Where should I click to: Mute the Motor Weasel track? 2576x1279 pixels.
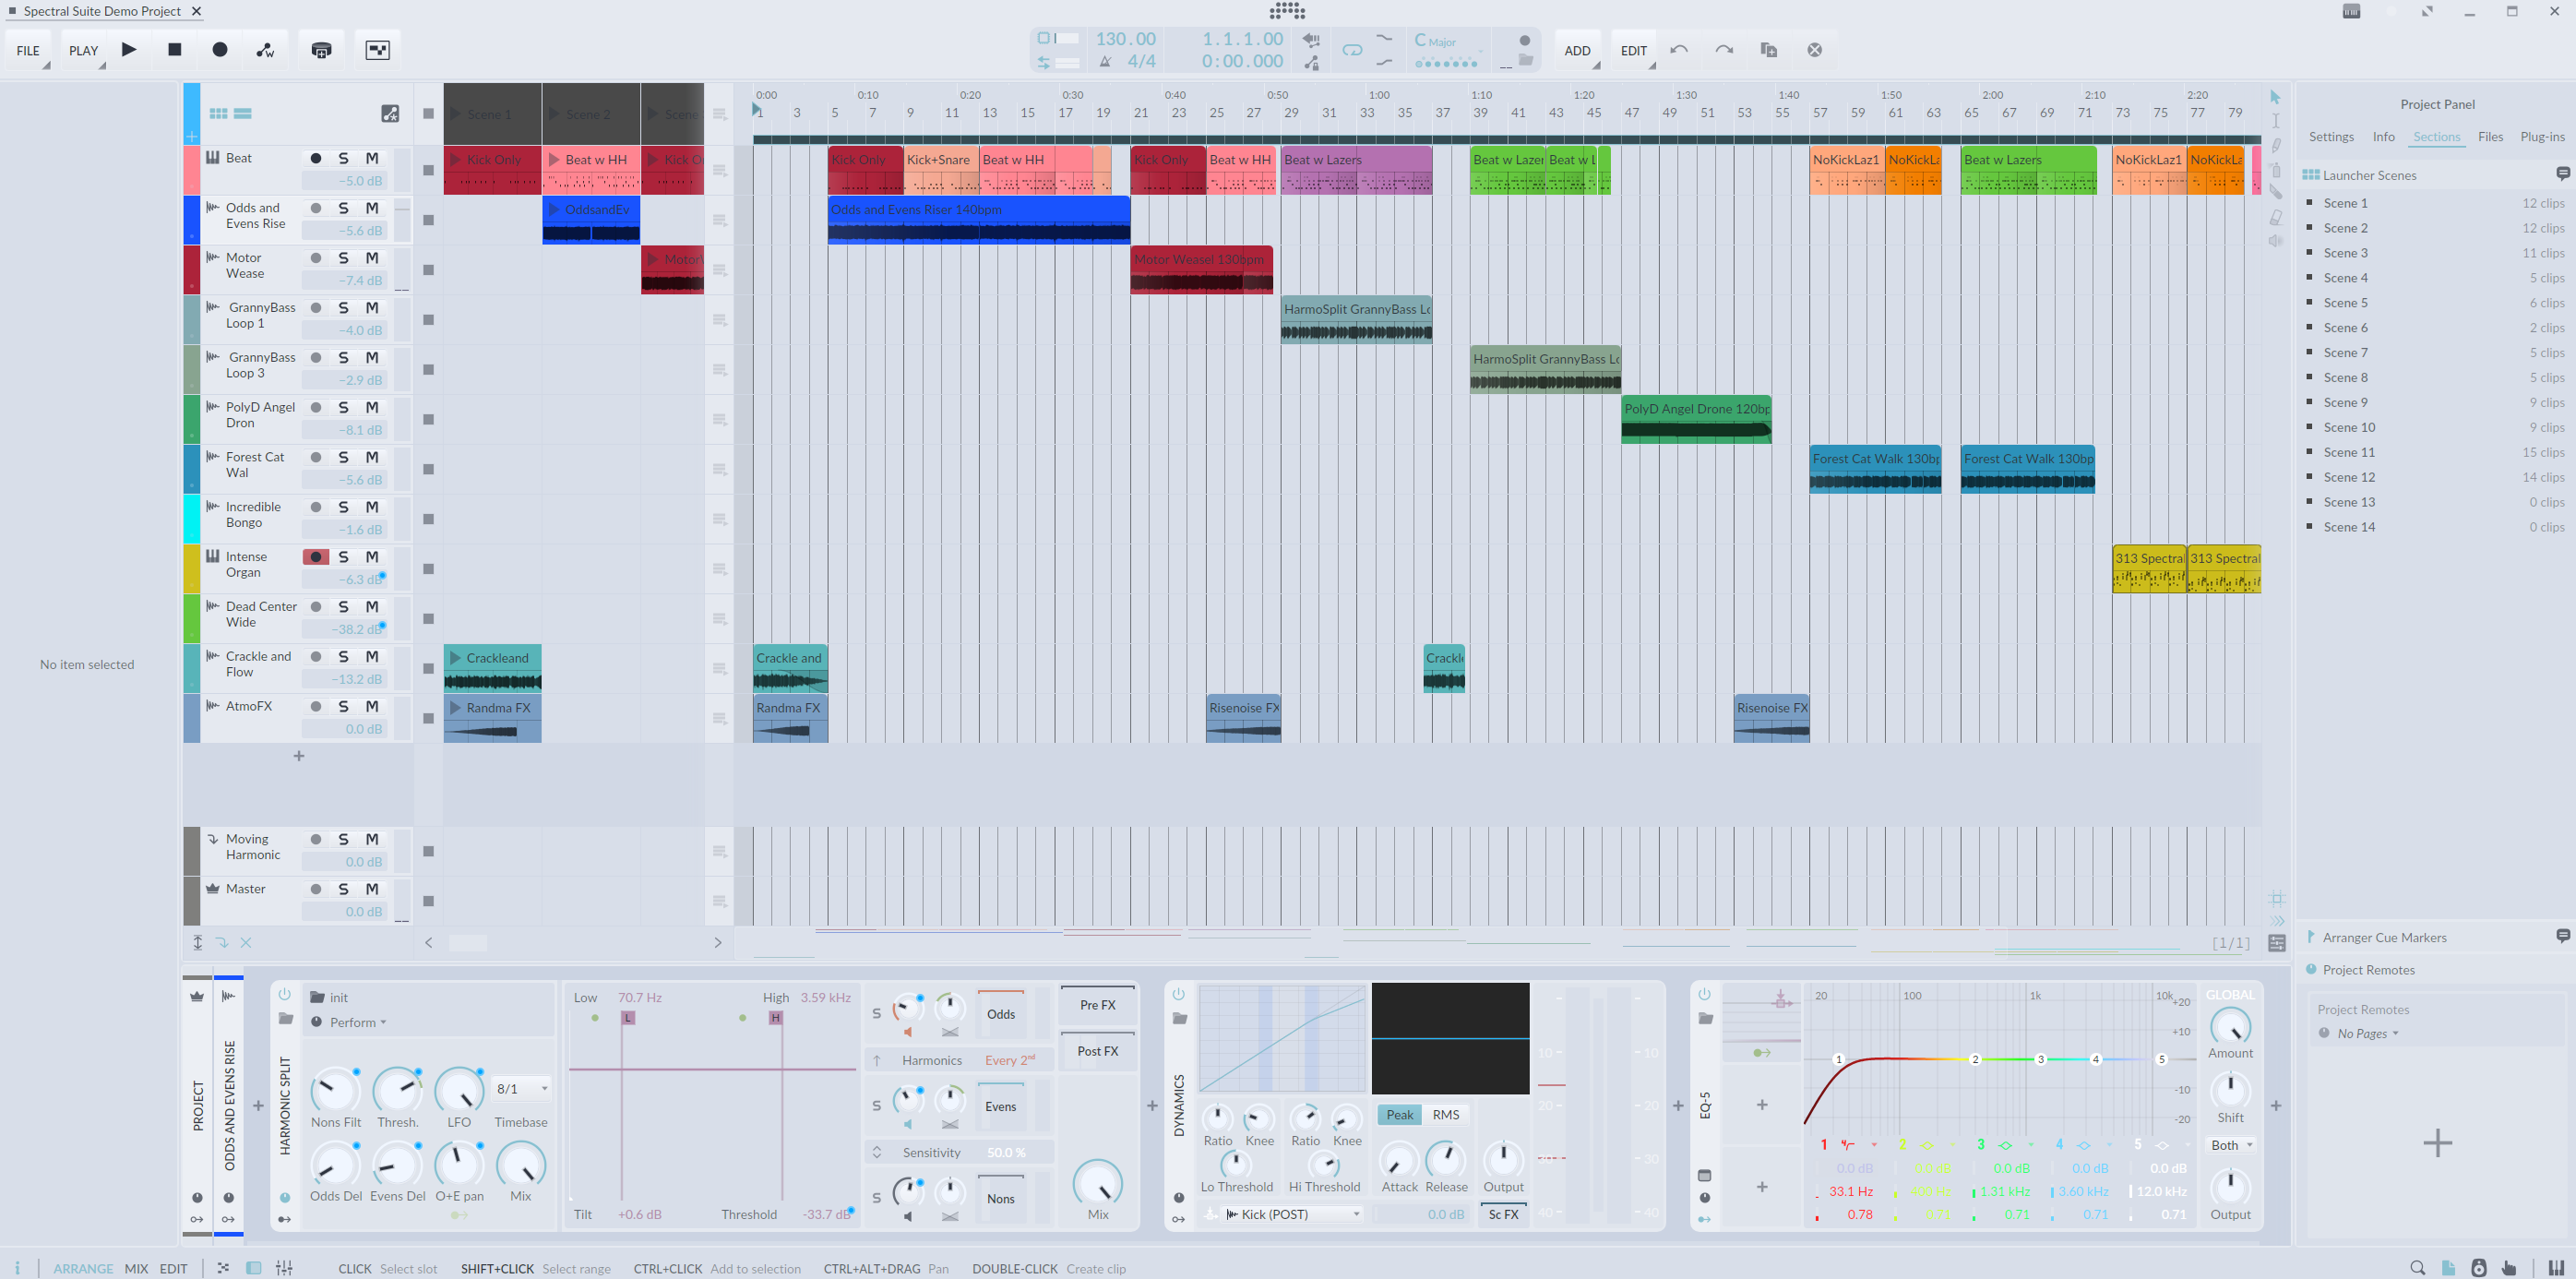pyautogui.click(x=372, y=258)
